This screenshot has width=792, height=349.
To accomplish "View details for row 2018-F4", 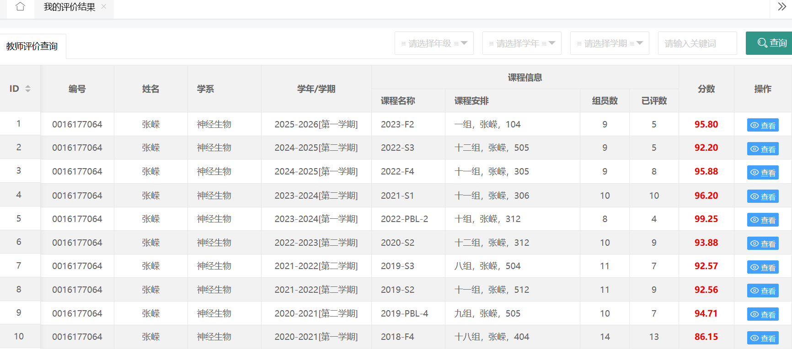I will (763, 338).
